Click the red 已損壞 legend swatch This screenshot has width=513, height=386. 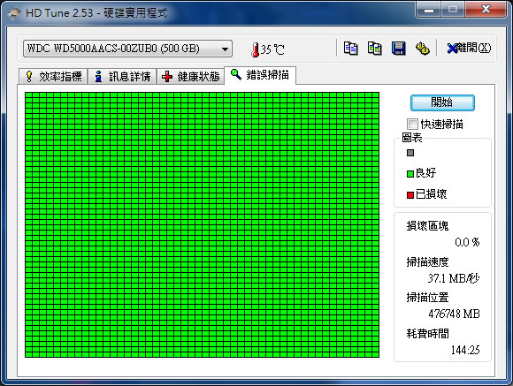[410, 195]
